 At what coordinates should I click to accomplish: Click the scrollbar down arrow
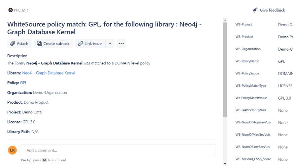pyautogui.click(x=225, y=164)
